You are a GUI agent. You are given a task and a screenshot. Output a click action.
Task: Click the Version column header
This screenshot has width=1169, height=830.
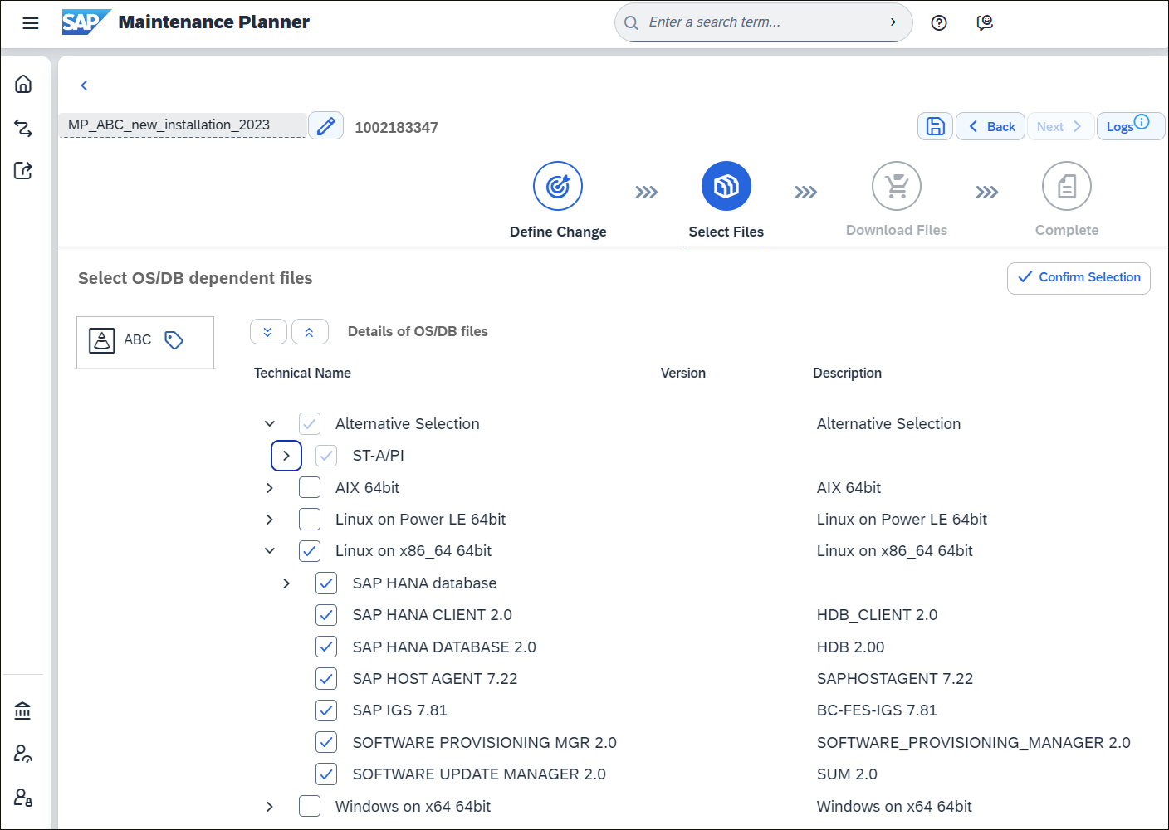click(683, 373)
